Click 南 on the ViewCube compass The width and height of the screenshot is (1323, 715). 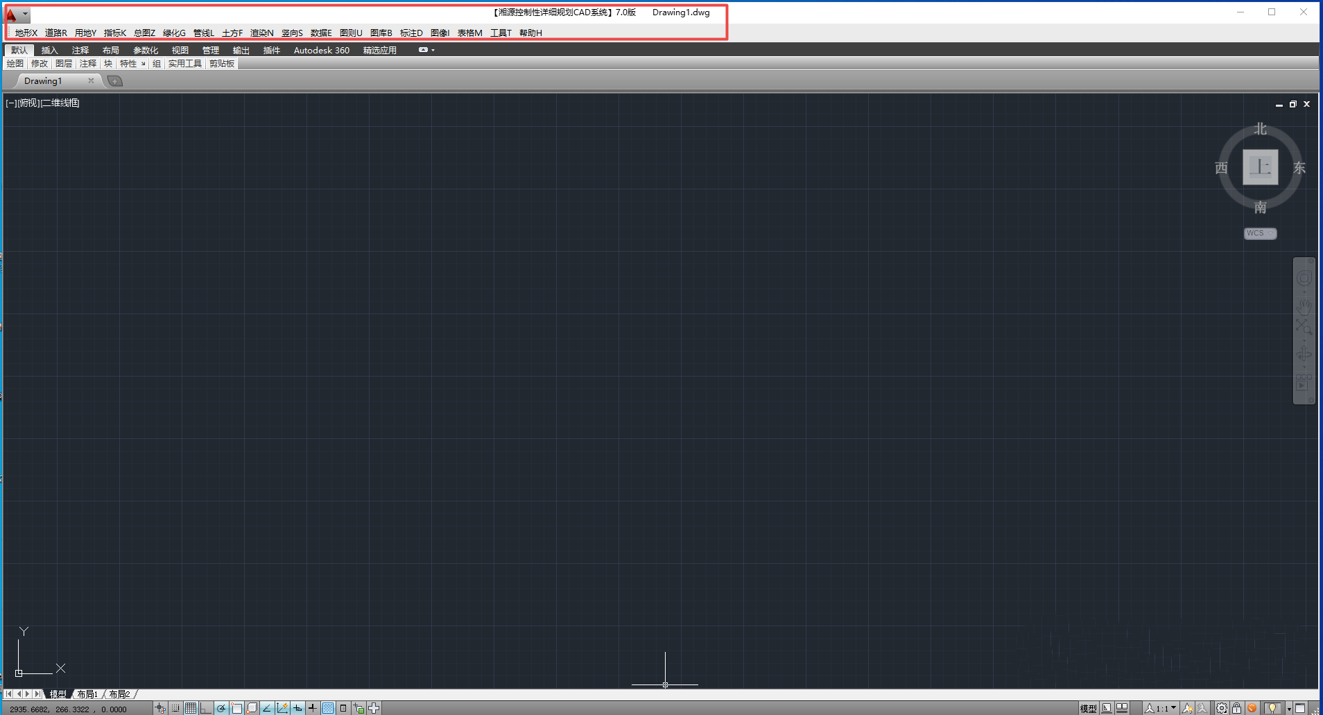click(1260, 207)
